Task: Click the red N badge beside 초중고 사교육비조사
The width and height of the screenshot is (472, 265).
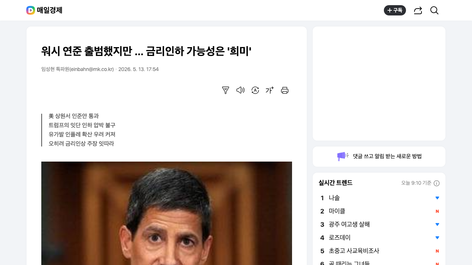Action: tap(437, 251)
